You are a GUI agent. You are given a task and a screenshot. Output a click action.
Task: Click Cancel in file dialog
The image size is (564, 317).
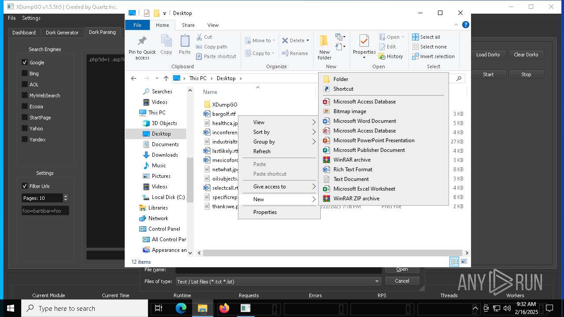point(402,281)
